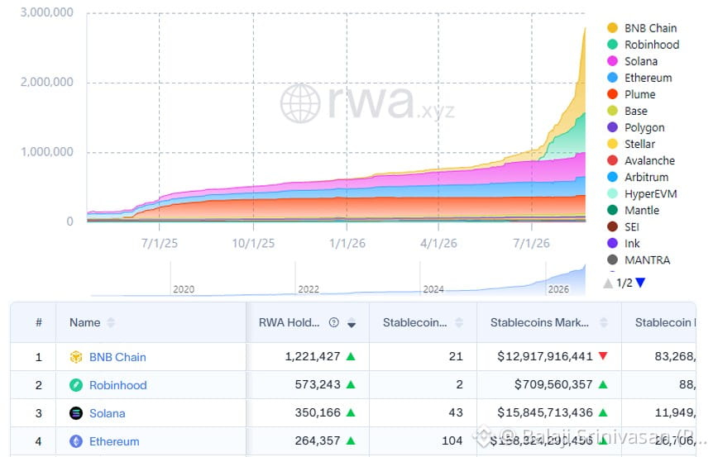This screenshot has width=713, height=457.
Task: Click the BNB Chain logo icon in table
Action: (x=76, y=357)
